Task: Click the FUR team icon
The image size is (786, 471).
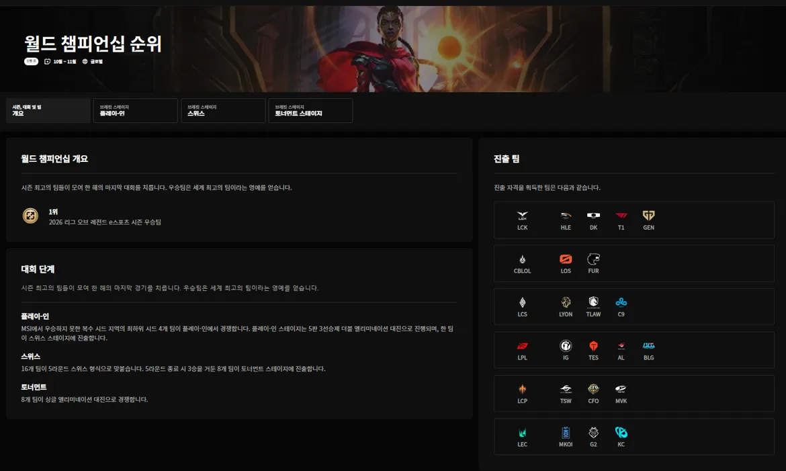Action: [593, 259]
